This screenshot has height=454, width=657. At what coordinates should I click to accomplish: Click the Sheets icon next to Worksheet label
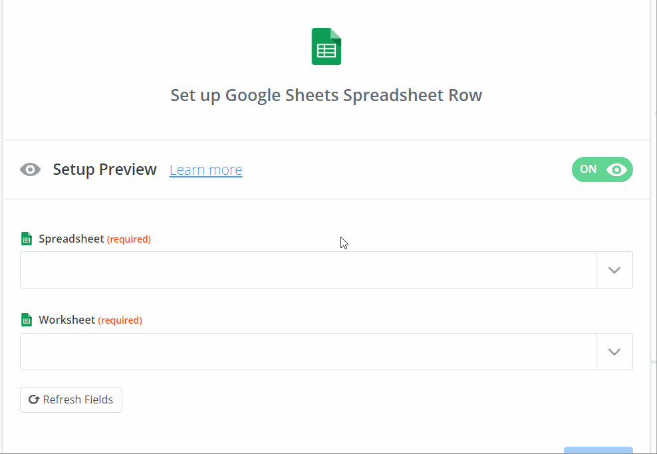27,320
